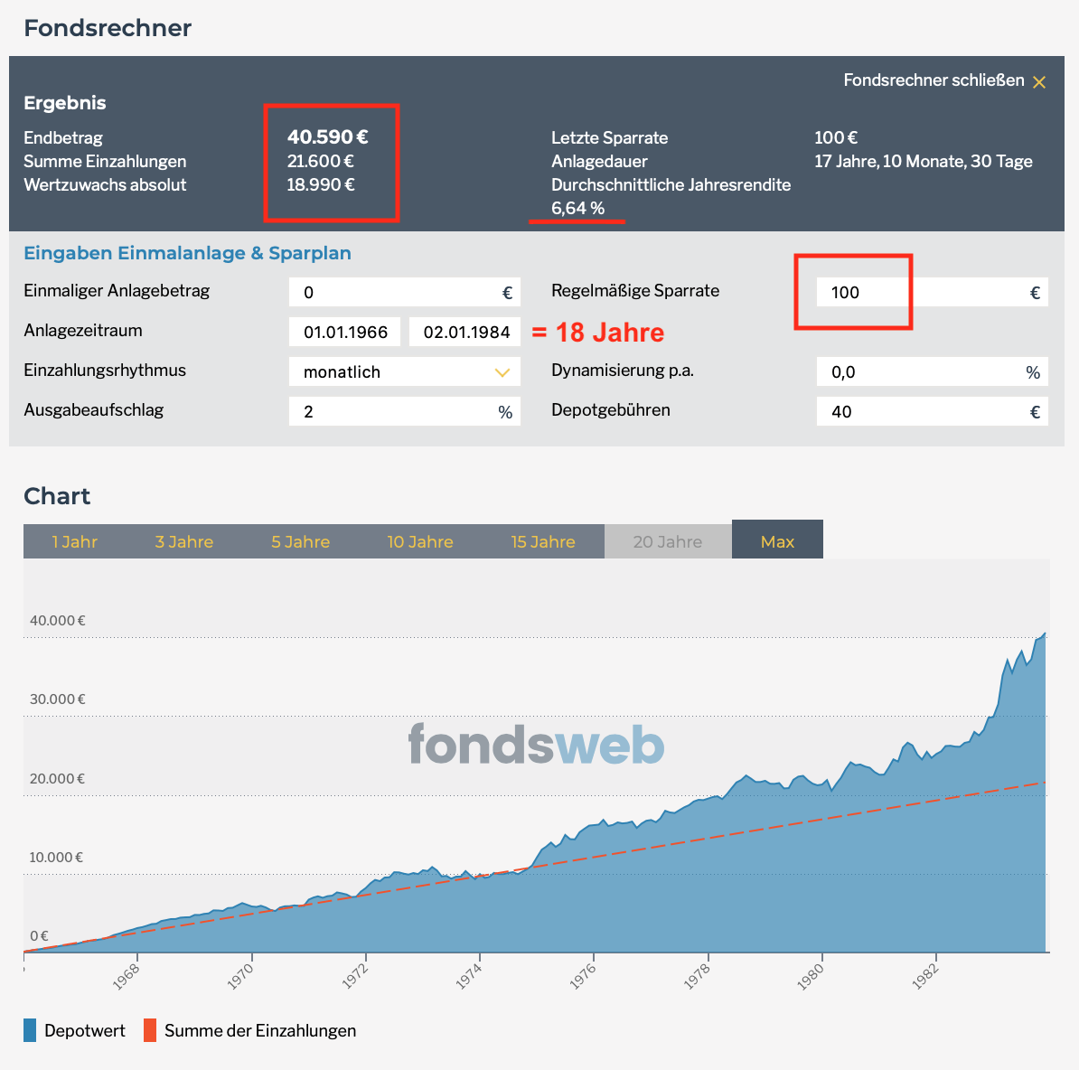
Task: Click the Chart section heading
Action: click(57, 496)
